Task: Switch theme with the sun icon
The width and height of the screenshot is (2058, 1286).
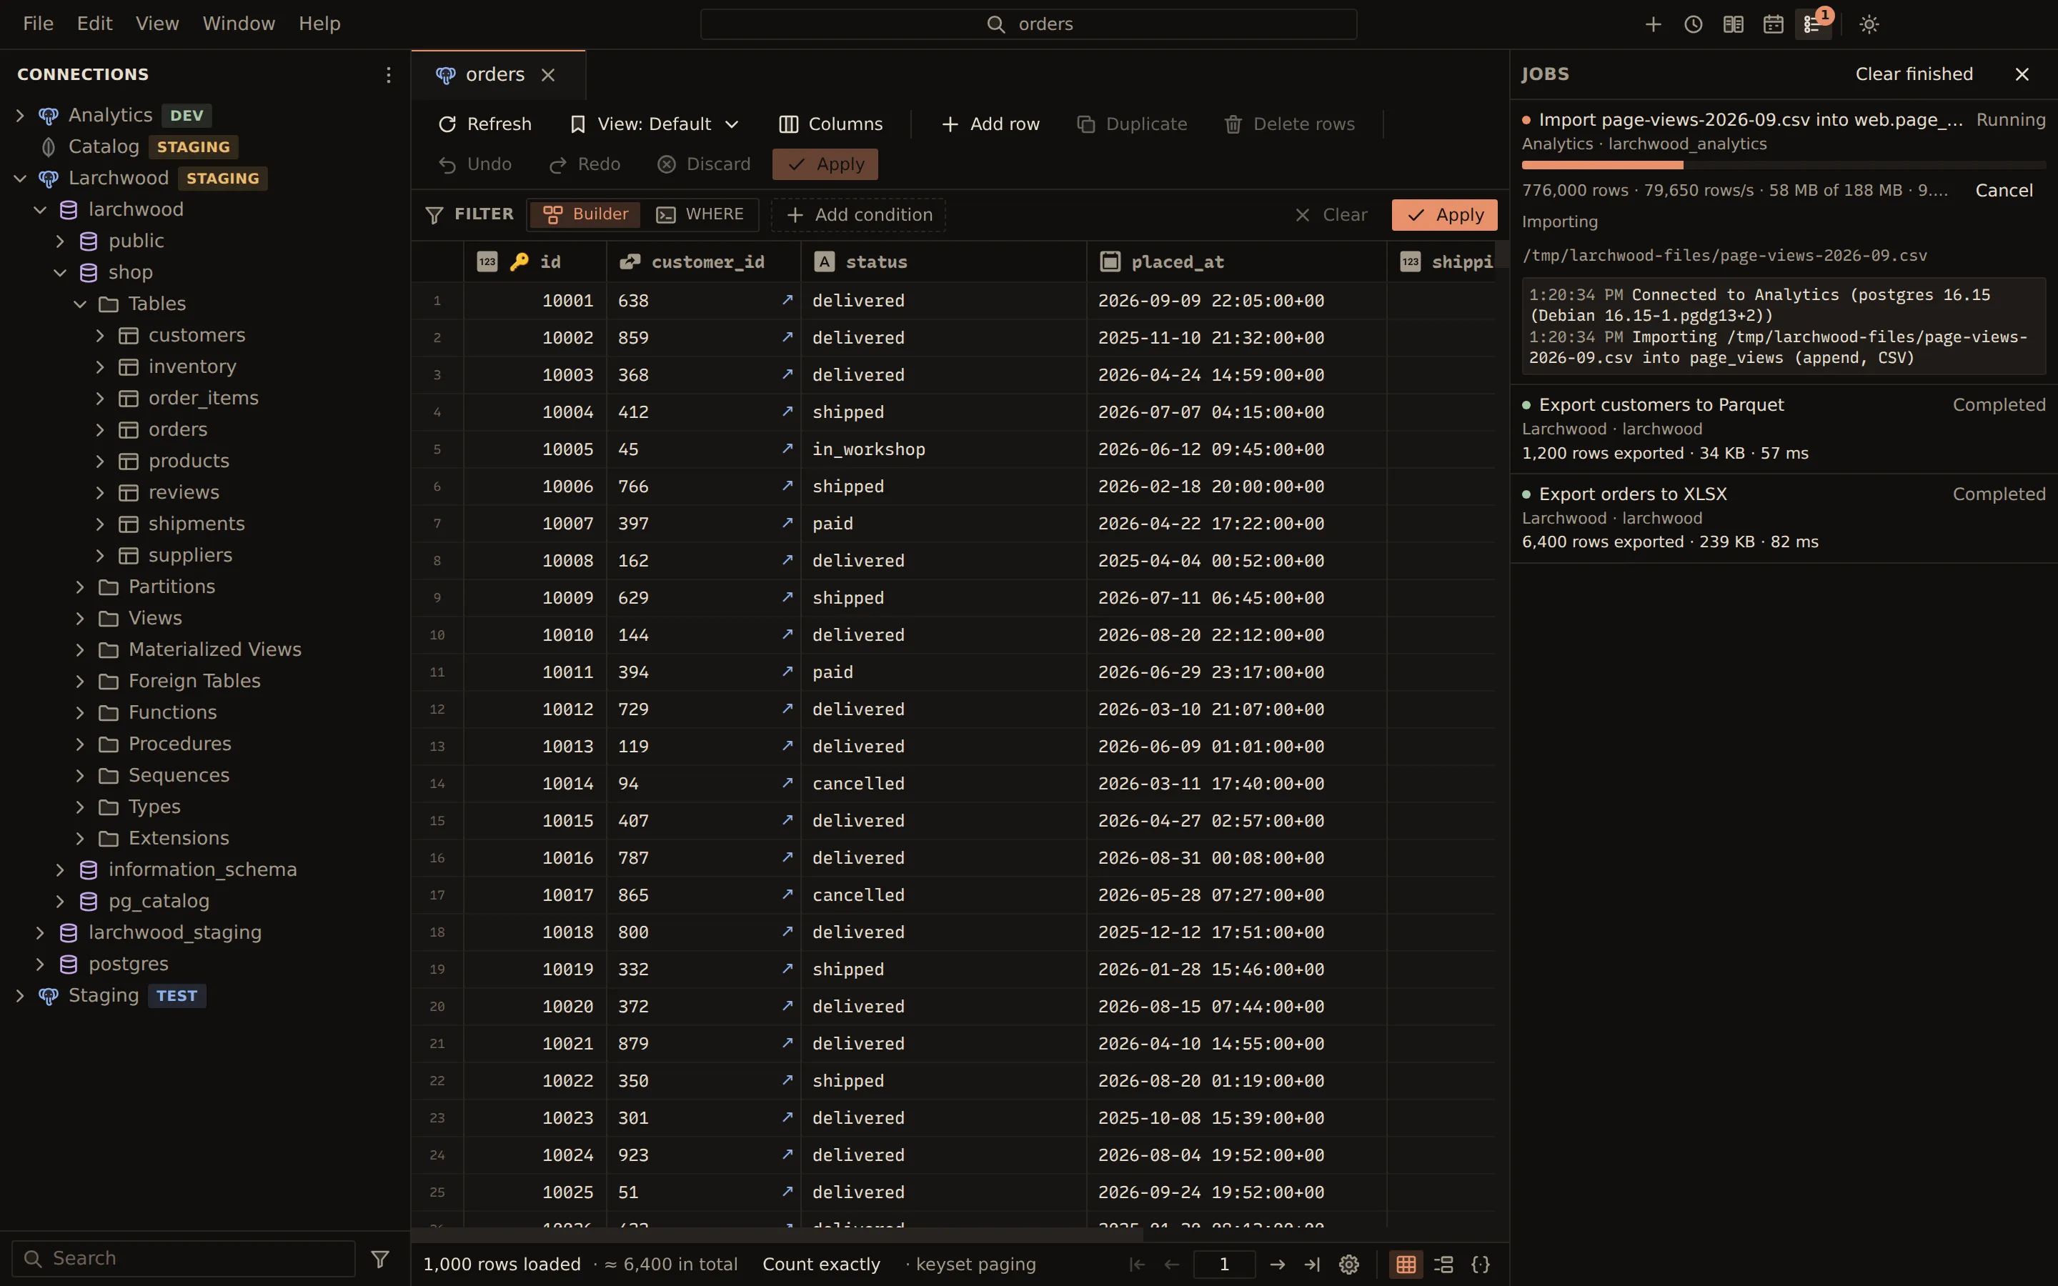Action: coord(1869,24)
